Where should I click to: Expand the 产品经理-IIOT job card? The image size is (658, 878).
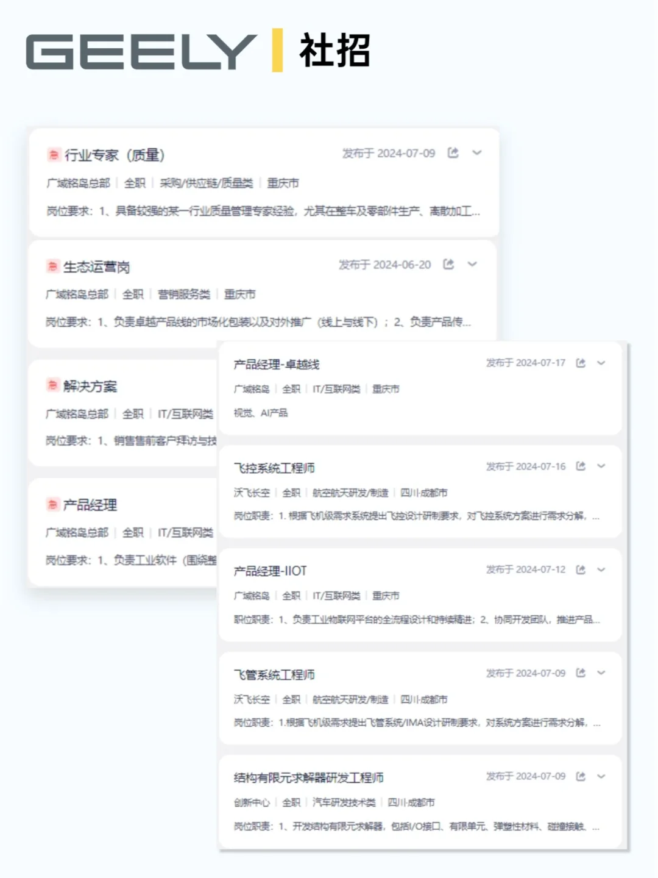[601, 569]
